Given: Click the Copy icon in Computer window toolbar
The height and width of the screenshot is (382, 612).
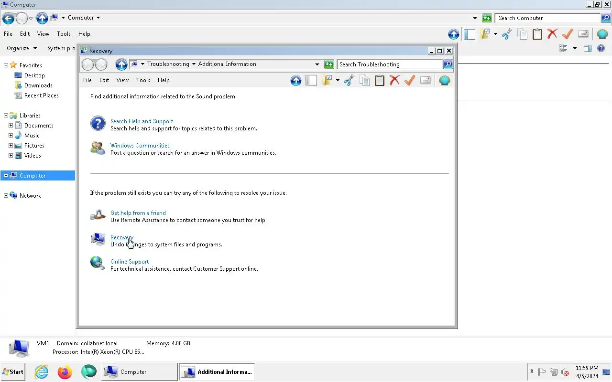Looking at the screenshot, I should tap(522, 34).
